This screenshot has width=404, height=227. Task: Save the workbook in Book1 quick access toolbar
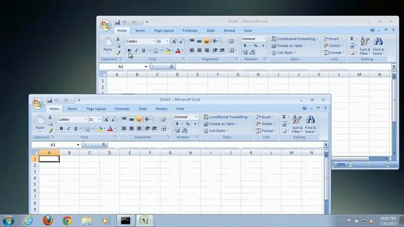117,23
